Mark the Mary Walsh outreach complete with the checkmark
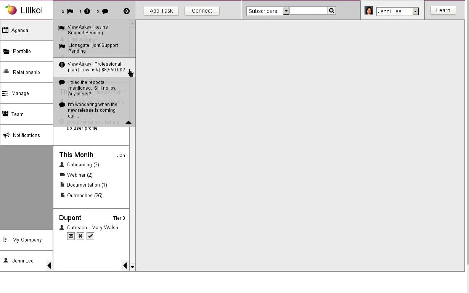Viewport: 469px width, 293px height. [90, 236]
